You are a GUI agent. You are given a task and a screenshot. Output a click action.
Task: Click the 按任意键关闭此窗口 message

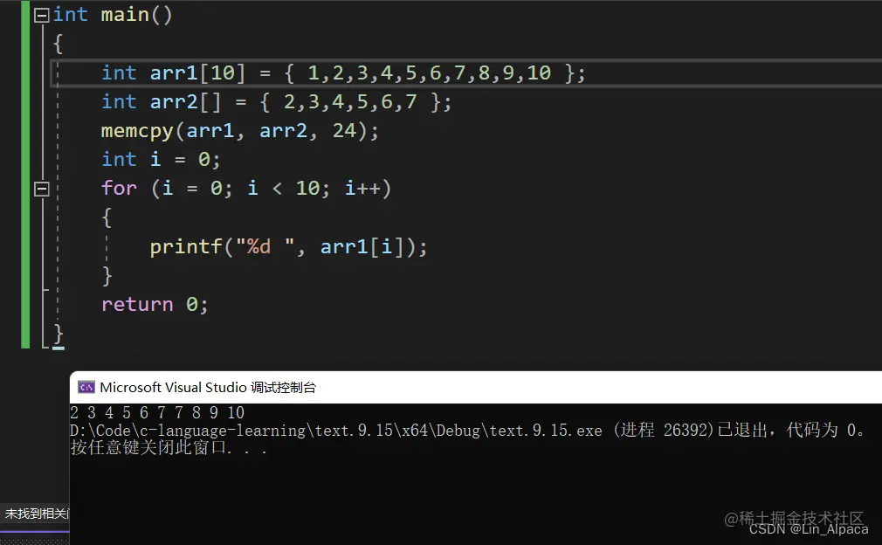[169, 448]
